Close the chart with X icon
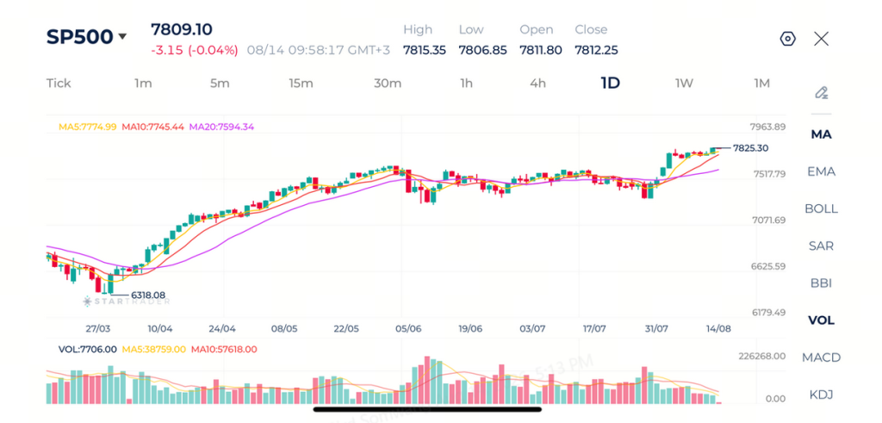The image size is (882, 423). point(821,39)
